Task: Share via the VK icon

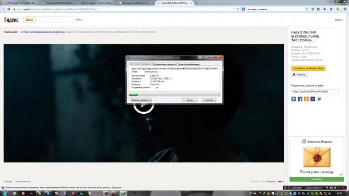Action: coord(293,99)
